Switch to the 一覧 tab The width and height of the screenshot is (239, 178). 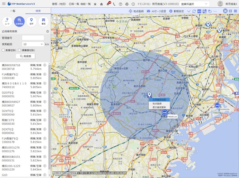tap(13, 11)
